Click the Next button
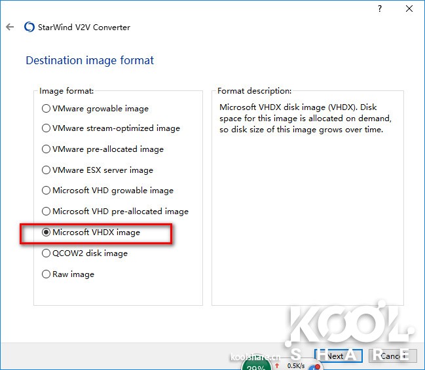425x370 pixels. 339,356
